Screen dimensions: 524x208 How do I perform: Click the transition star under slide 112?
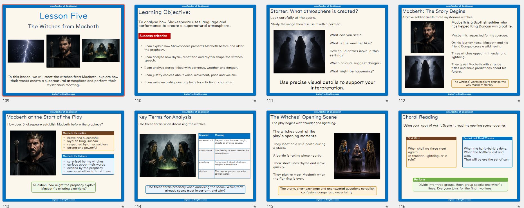[518, 101]
